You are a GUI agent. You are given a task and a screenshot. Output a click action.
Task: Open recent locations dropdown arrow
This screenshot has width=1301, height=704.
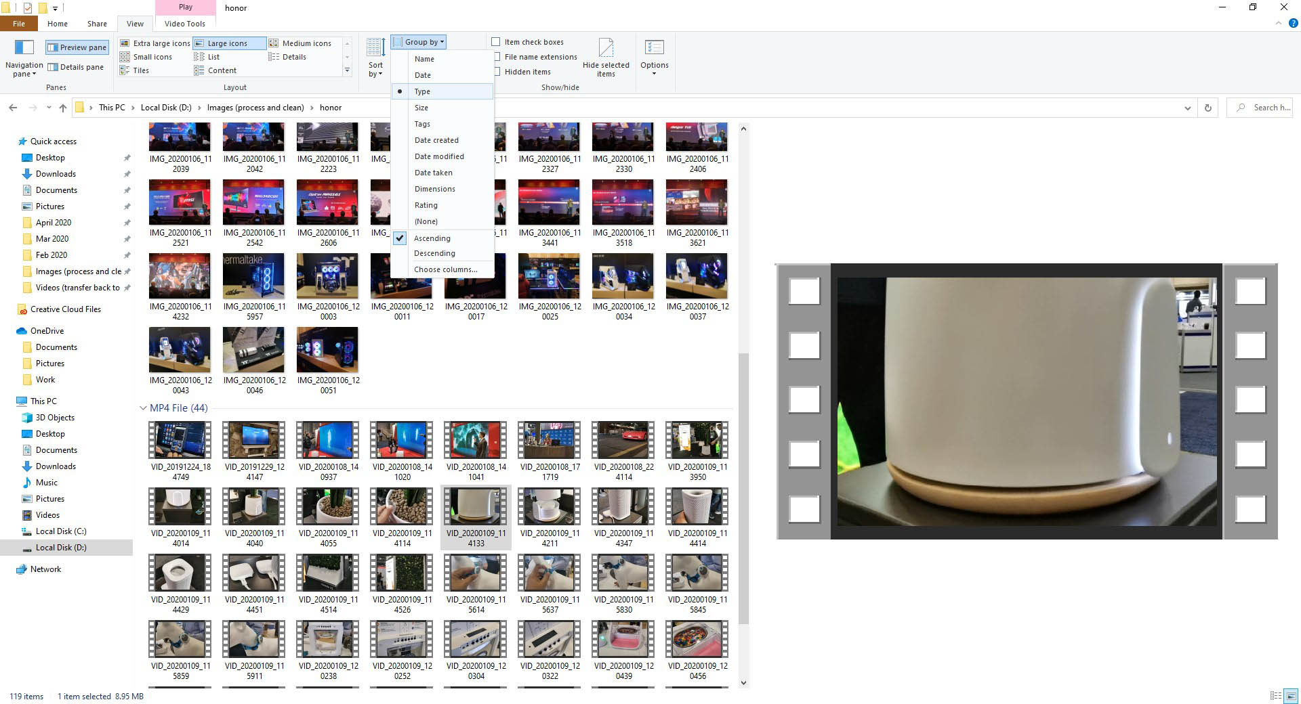[49, 108]
